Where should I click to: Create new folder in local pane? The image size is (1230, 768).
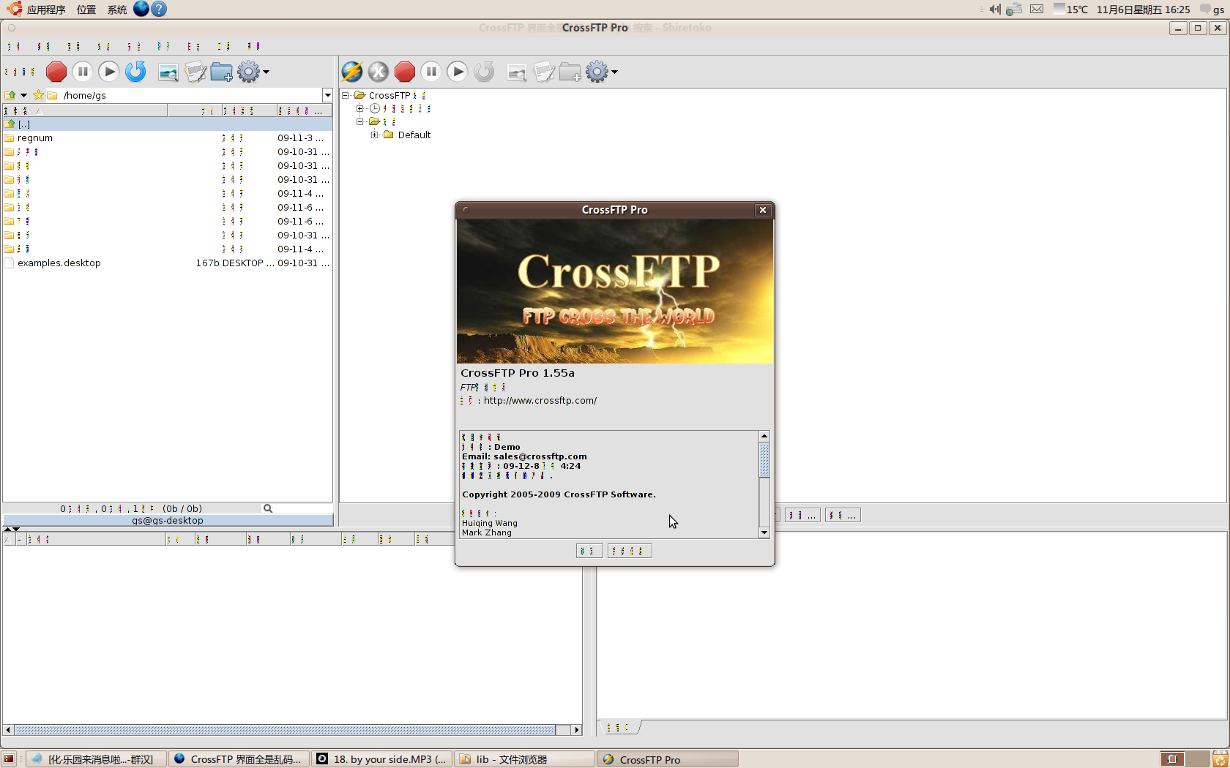(222, 72)
